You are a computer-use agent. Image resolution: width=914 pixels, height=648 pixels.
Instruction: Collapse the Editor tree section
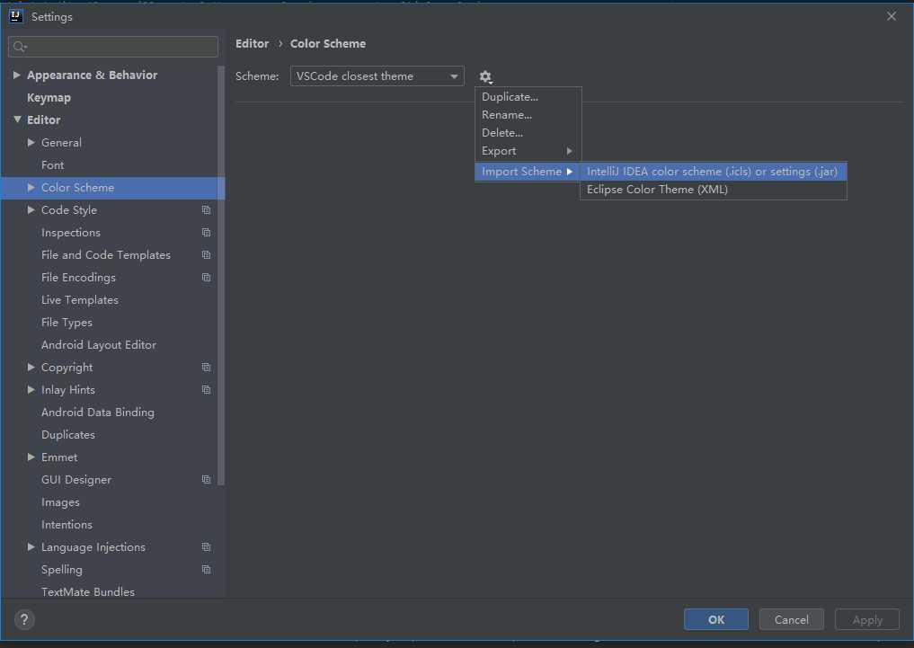(x=17, y=120)
